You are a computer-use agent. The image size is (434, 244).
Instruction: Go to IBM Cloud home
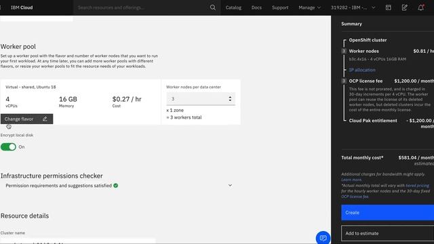(22, 7)
